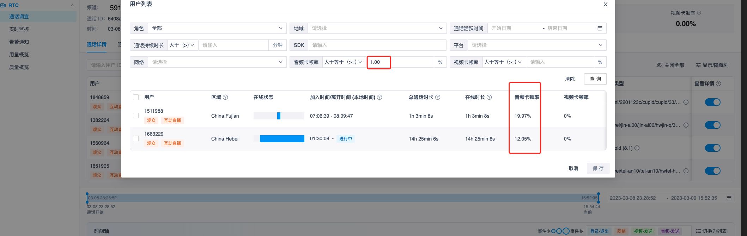Collapse the RTC sidebar section chevron

72,5
